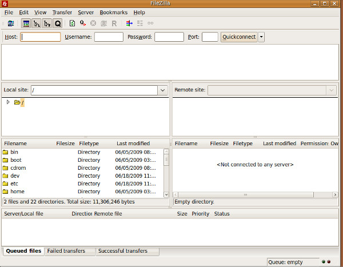Select the cdrom directory row
The width and height of the screenshot is (343, 267).
(83, 168)
